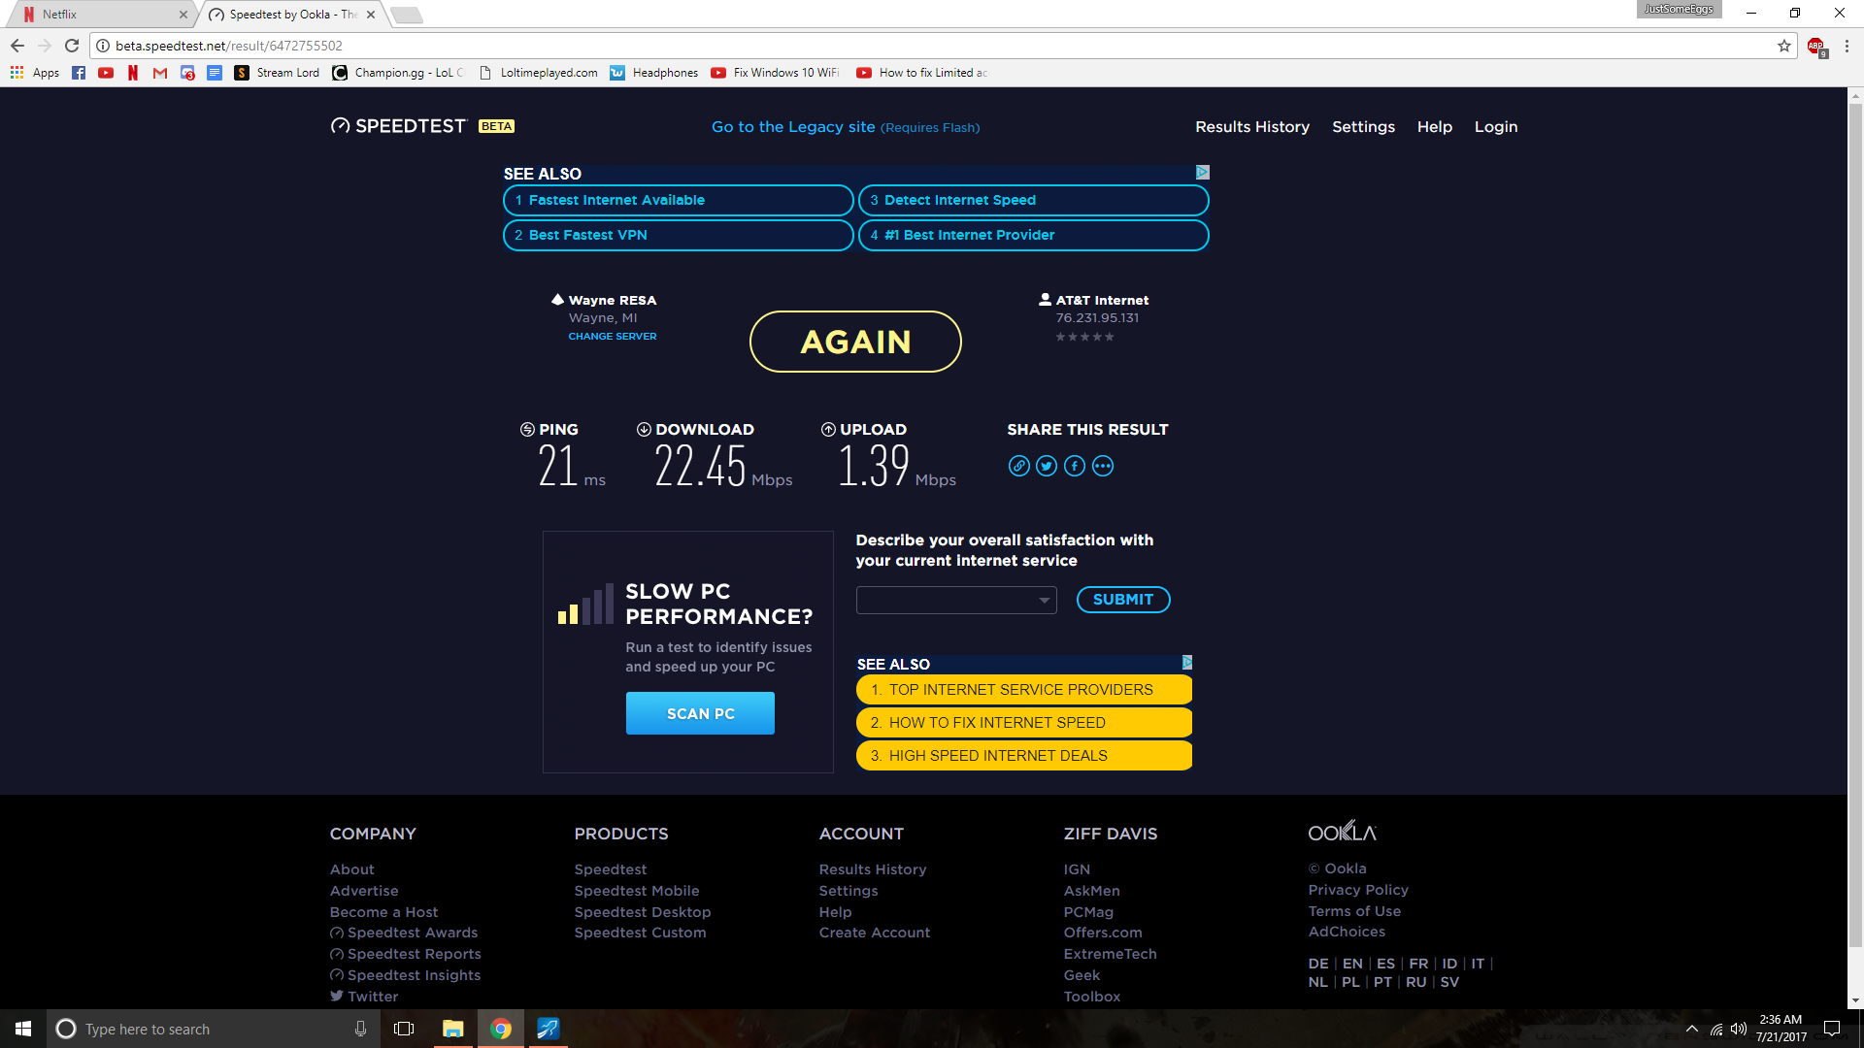Open File Explorer from taskbar
This screenshot has height=1048, width=1864.
(x=452, y=1029)
